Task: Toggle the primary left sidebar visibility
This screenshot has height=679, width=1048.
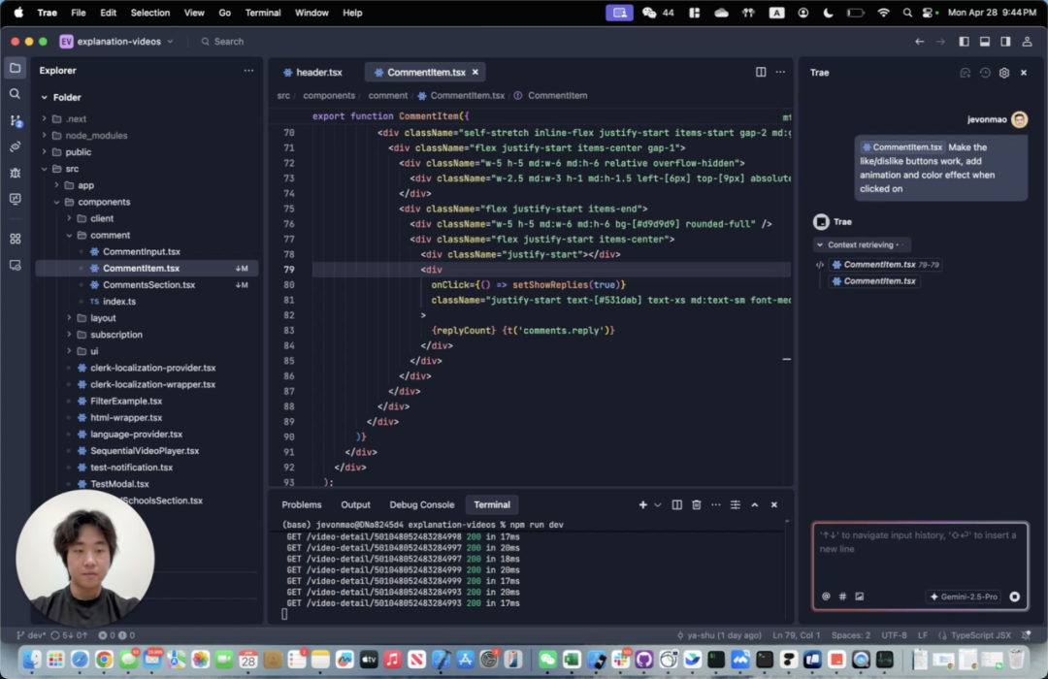Action: pos(964,42)
